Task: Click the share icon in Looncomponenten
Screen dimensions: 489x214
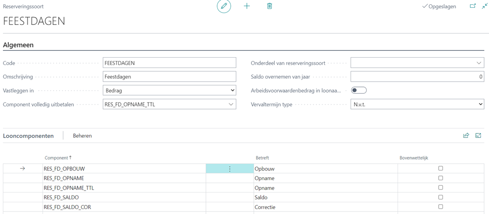Action: click(466, 136)
